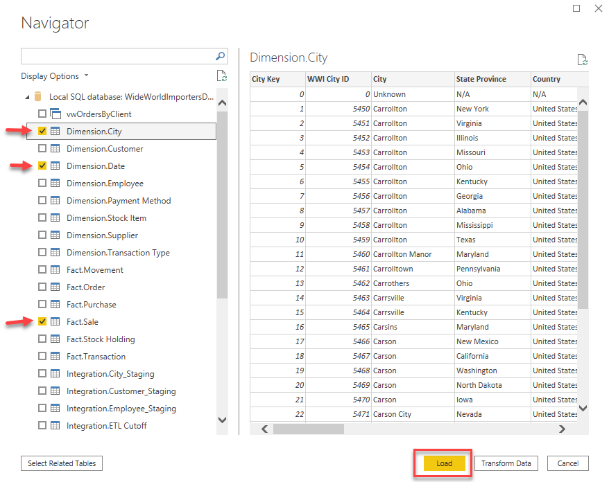Click the preview refresh icon above the table
This screenshot has width=609, height=482.
(583, 60)
